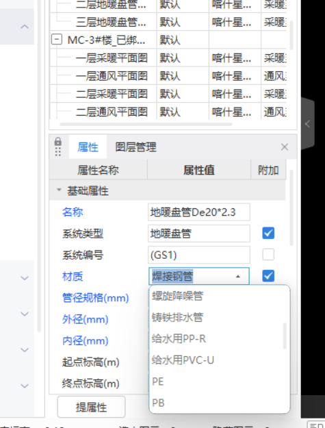The image size is (325, 428).
Task: Select 给水用PP-R from material list
Action: [220, 339]
